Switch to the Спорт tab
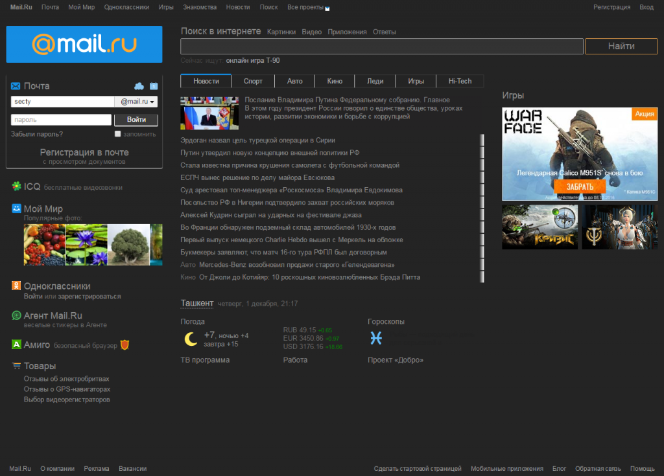The image size is (664, 476). [253, 81]
